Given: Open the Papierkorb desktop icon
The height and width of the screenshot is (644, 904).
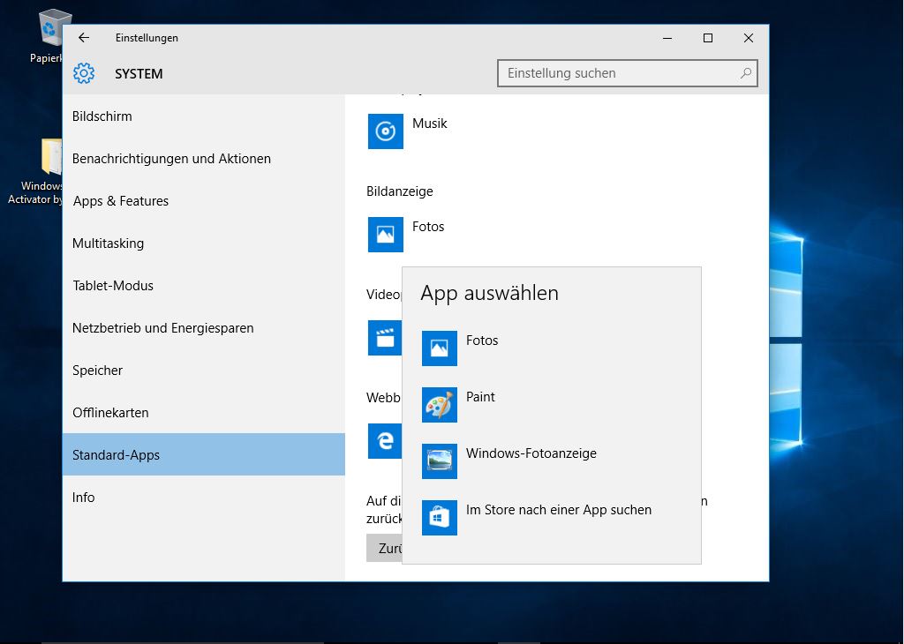Looking at the screenshot, I should point(49,35).
